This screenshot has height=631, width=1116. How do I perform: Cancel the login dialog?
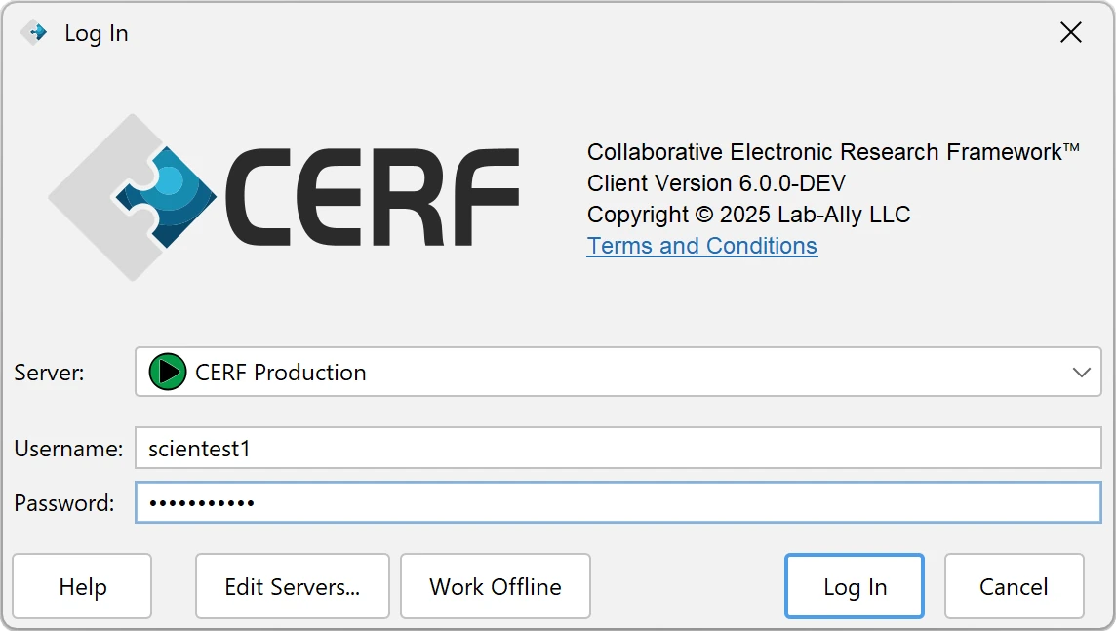click(x=1014, y=586)
